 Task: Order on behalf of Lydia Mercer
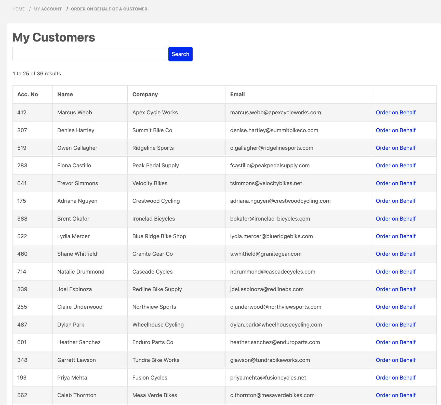[x=395, y=236]
